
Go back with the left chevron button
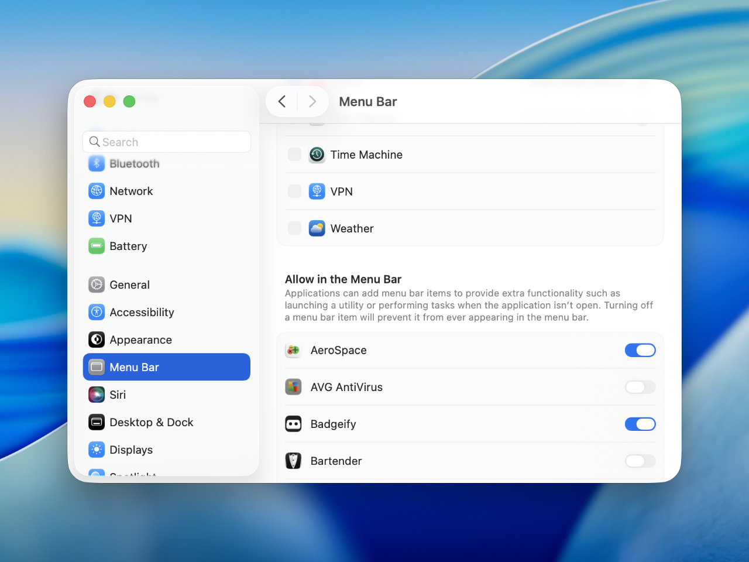tap(282, 101)
